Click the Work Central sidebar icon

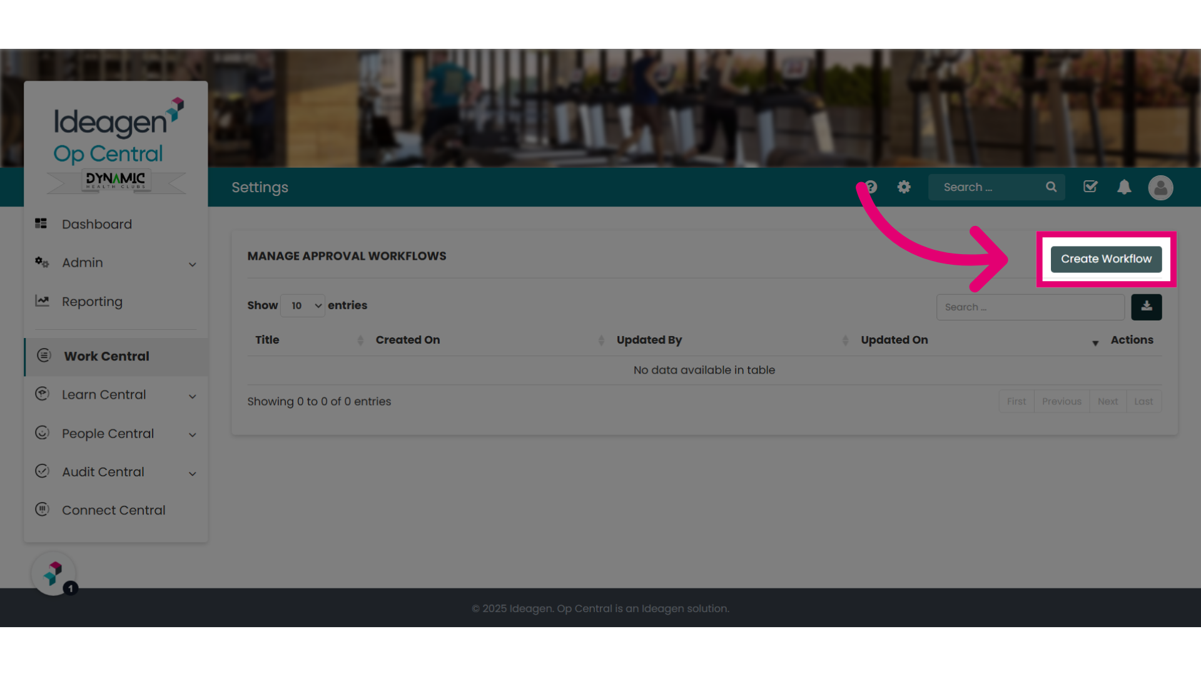click(44, 356)
